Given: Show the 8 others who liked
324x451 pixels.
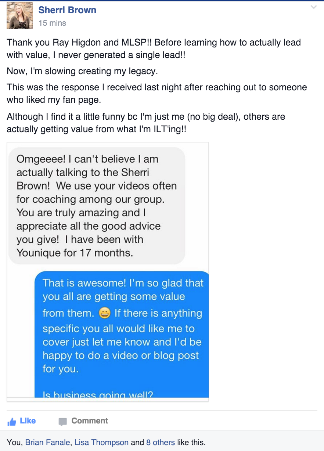Looking at the screenshot, I should [x=161, y=442].
